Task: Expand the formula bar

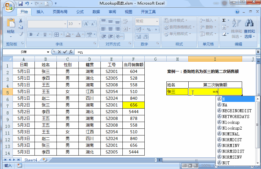Action: tap(258, 52)
